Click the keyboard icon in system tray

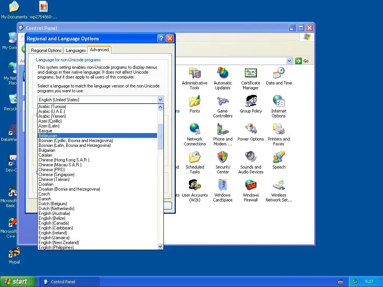pyautogui.click(x=340, y=282)
